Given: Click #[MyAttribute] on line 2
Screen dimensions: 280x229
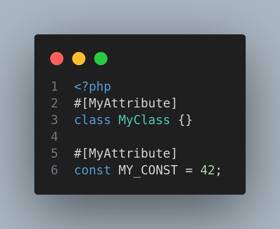Looking at the screenshot, I should pyautogui.click(x=125, y=103).
